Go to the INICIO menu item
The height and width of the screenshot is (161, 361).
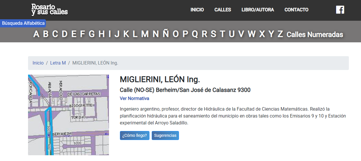tap(197, 10)
